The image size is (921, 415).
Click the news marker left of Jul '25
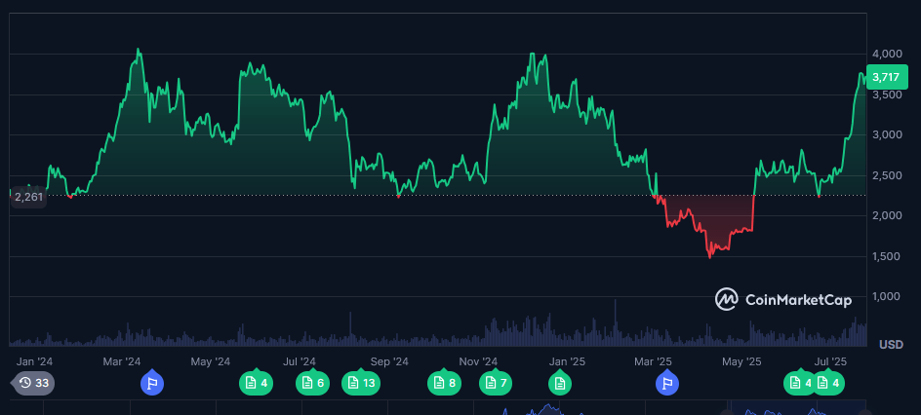(800, 383)
